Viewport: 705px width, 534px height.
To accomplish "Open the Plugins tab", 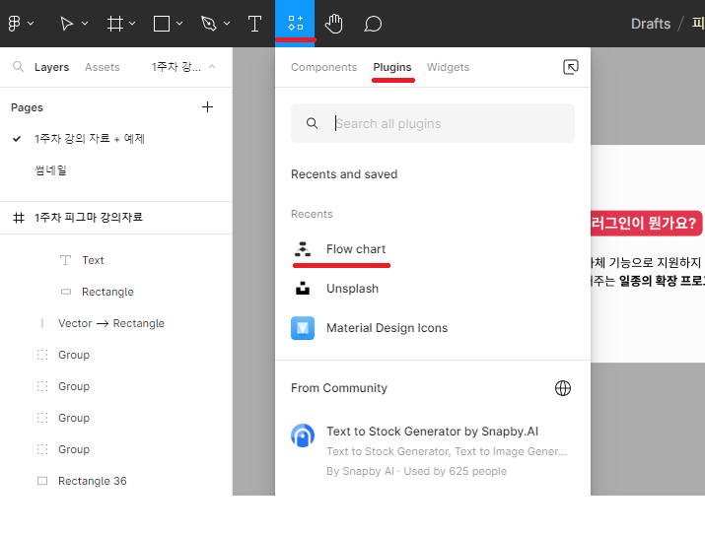I will click(x=392, y=67).
